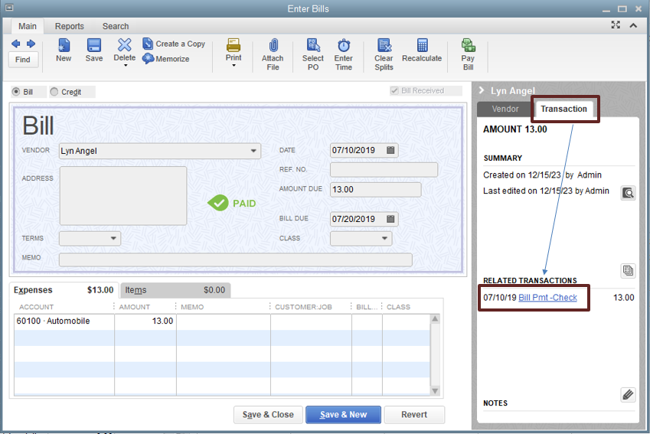Click the Revert button

point(414,415)
